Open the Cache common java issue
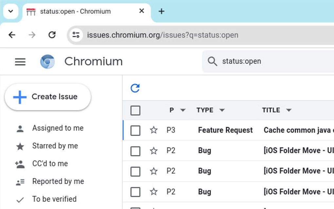Image resolution: width=334 pixels, height=209 pixels. [x=298, y=130]
